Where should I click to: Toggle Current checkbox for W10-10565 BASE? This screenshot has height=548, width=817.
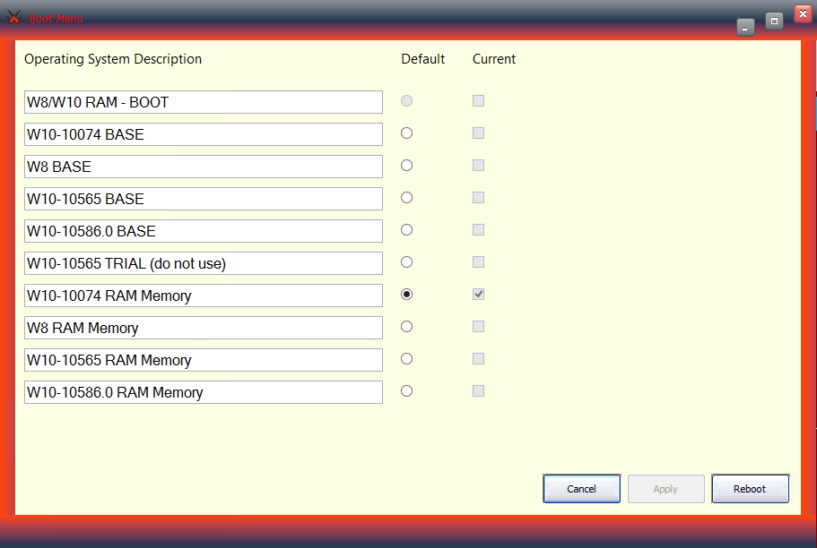[478, 198]
